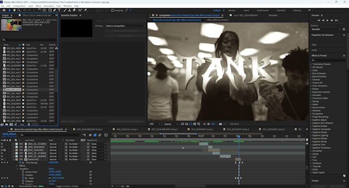Viewport: 349px width, 188px height.
Task: Open the color channel icon below viewer
Action: [x=204, y=124]
